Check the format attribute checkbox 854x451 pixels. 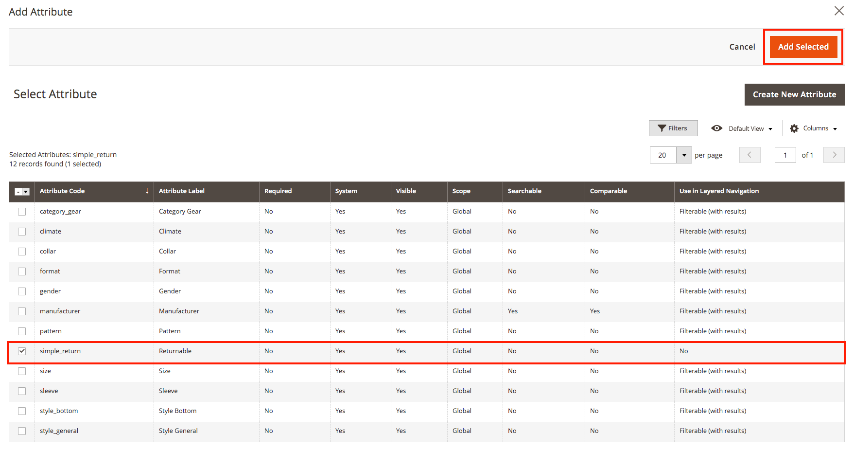(x=22, y=271)
